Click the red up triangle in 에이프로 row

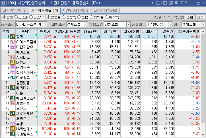tap(55, 52)
